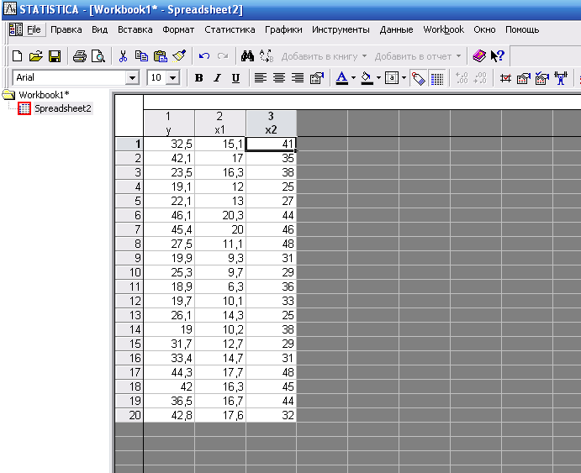Viewport: 581px width, 473px height.
Task: Create a new document with New icon
Action: [18, 56]
